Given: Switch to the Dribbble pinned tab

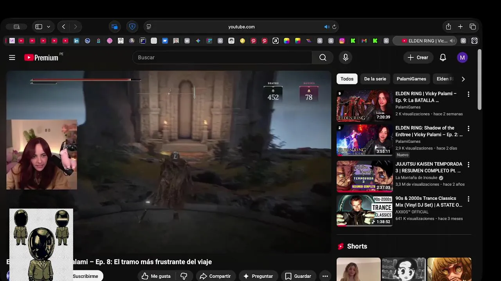Looking at the screenshot, I should click(x=110, y=41).
